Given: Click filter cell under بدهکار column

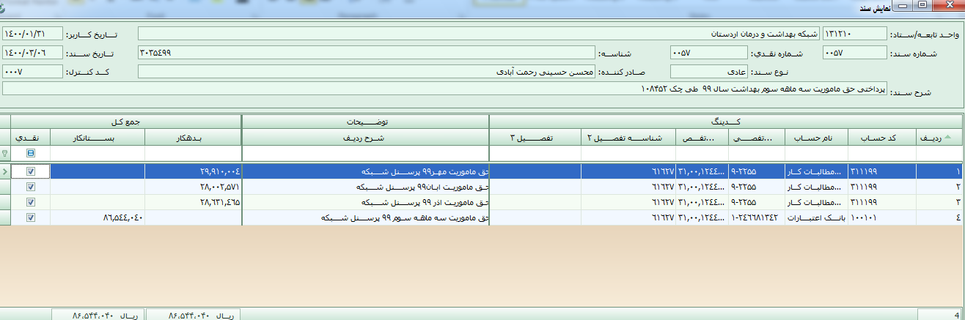Looking at the screenshot, I should click(193, 154).
